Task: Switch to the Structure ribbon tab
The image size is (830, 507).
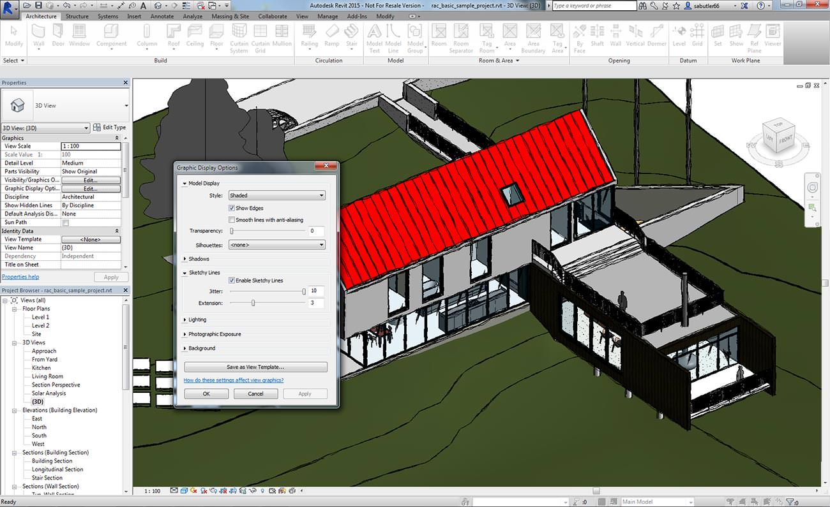Action: [77, 17]
